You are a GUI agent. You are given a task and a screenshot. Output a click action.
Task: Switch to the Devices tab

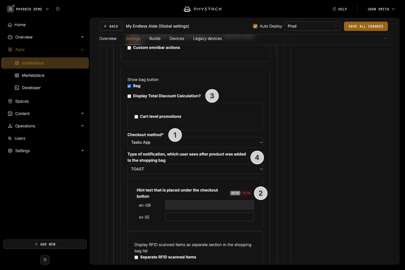coord(177,39)
